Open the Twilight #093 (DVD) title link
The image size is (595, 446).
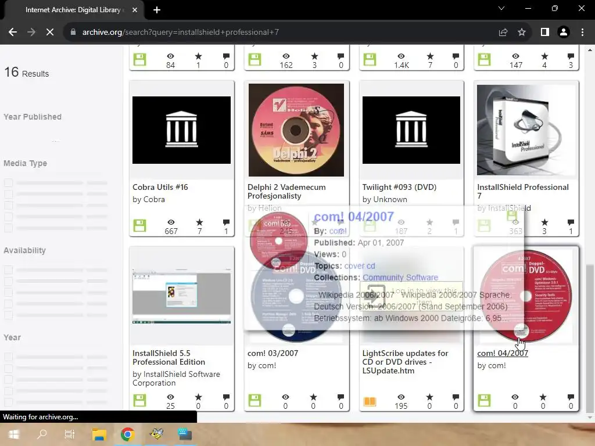[399, 187]
